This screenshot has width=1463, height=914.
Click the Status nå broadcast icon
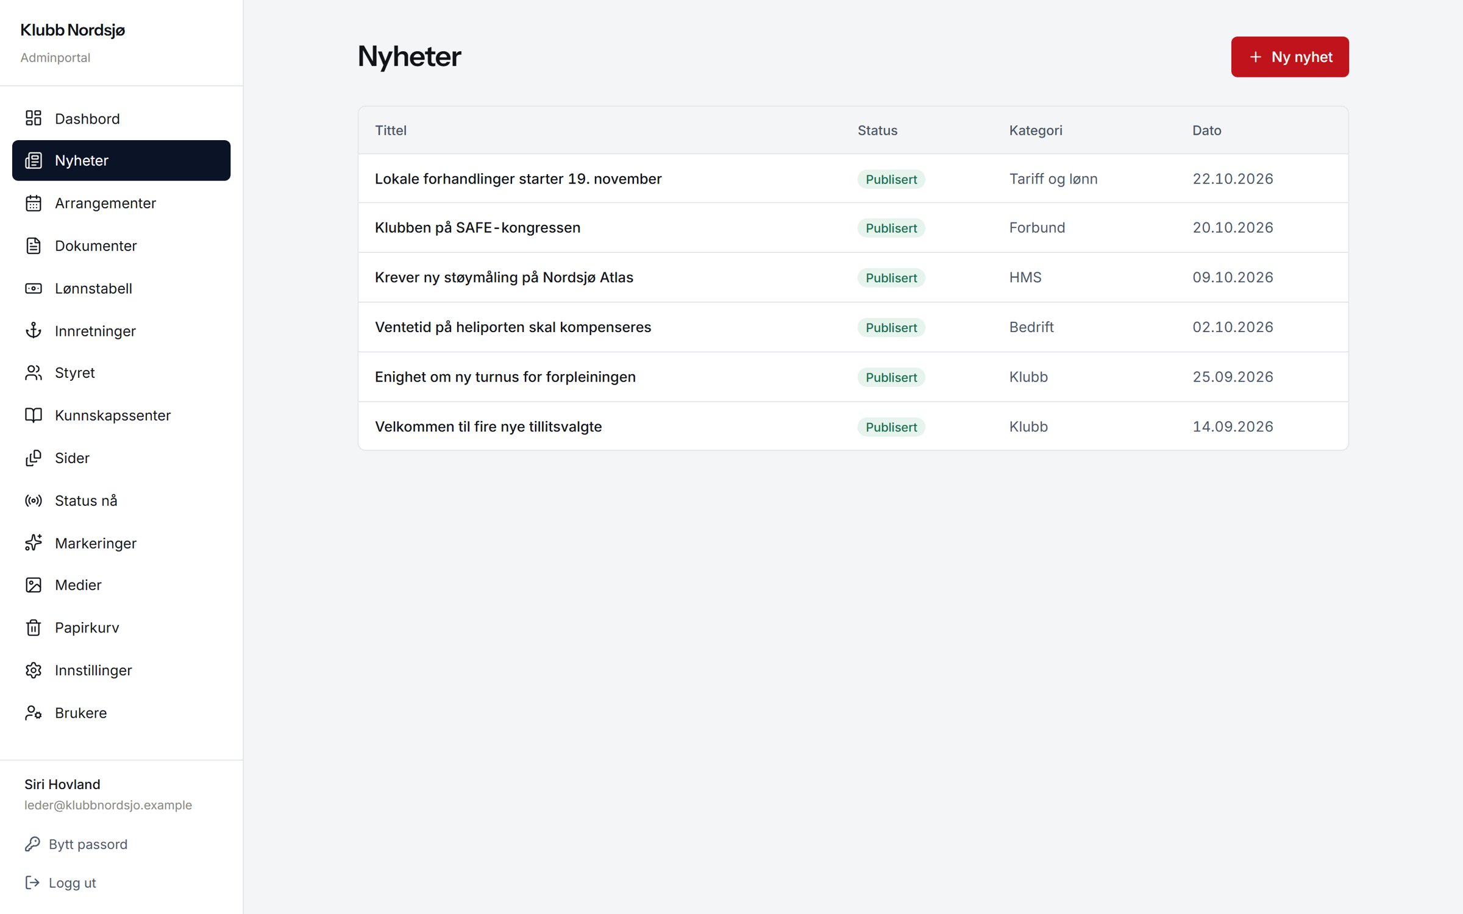tap(34, 500)
